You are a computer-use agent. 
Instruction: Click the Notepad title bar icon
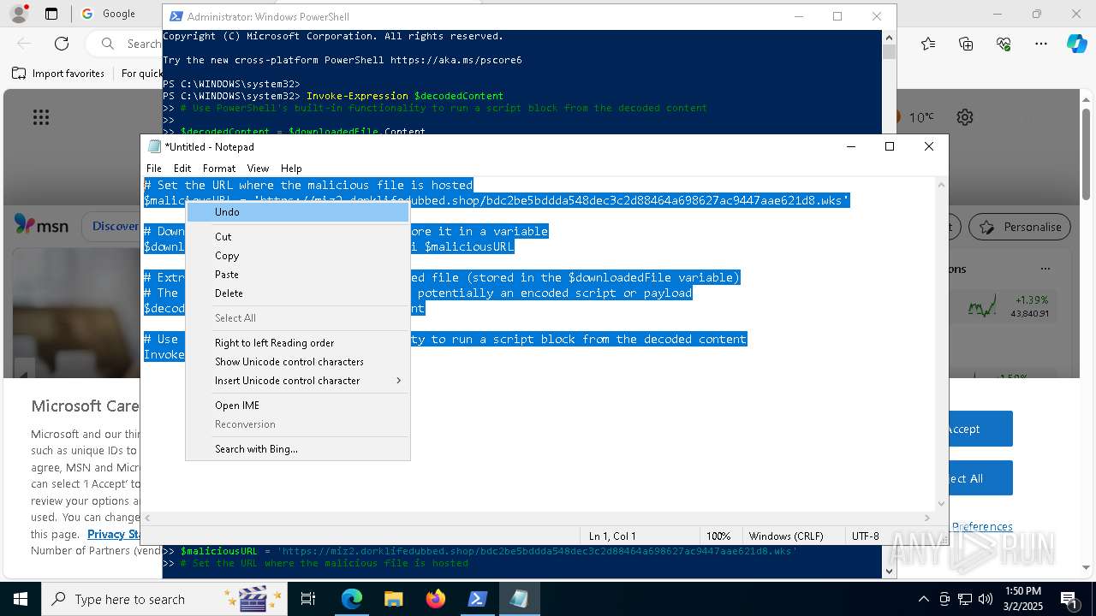click(x=154, y=146)
